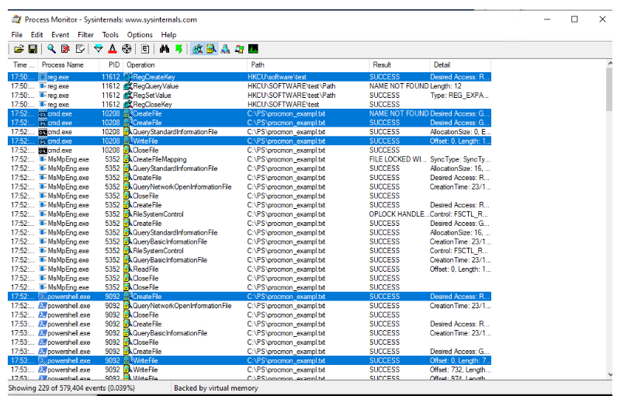Select the RegCreateKey row for reg.exe

pos(249,77)
